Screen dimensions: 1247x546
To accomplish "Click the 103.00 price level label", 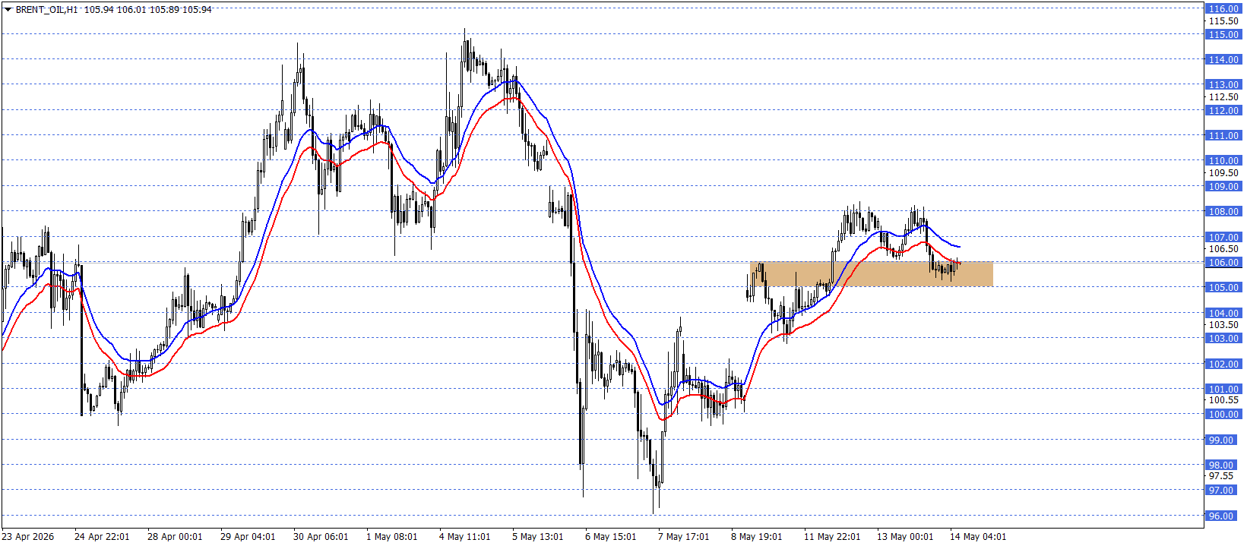I will (x=1223, y=338).
